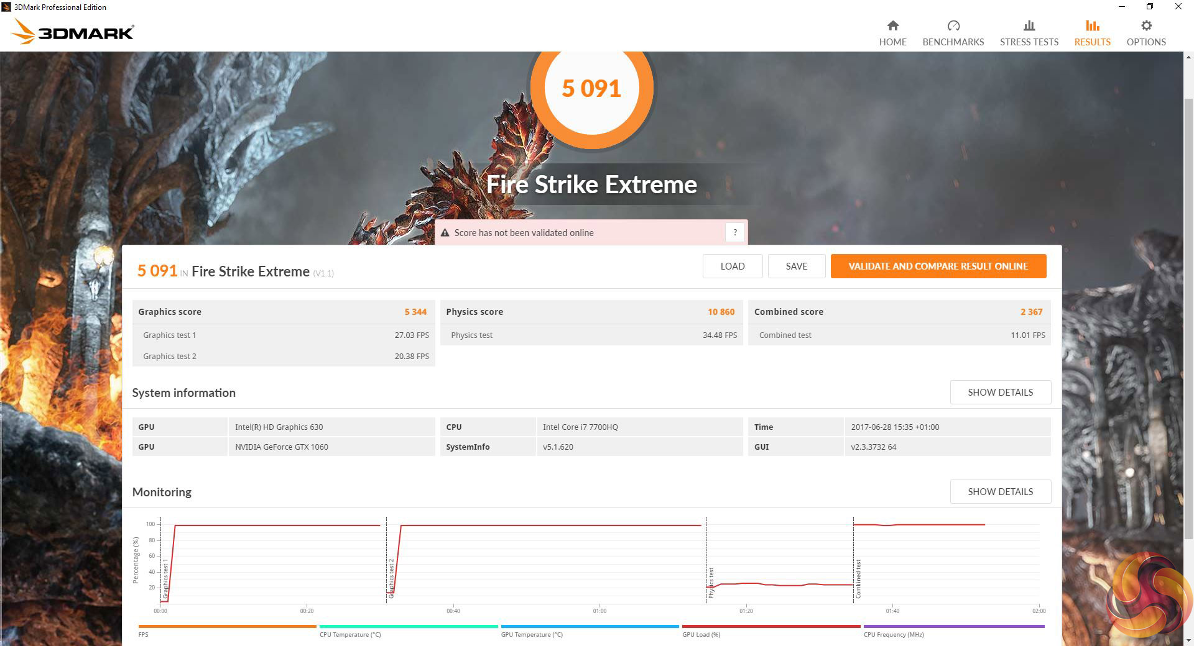Open the STRESS TESTS tab

(x=1029, y=34)
